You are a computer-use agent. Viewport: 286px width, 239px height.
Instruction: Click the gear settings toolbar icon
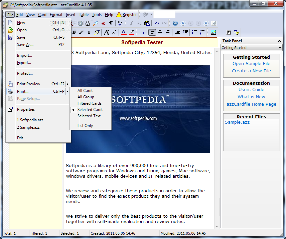point(80,23)
